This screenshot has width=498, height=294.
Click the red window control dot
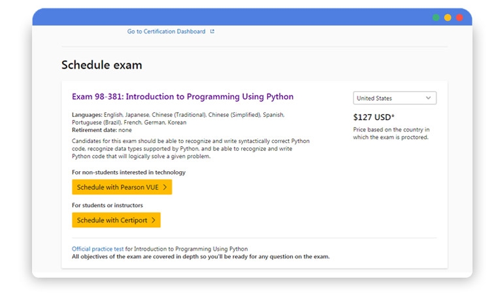coord(459,18)
